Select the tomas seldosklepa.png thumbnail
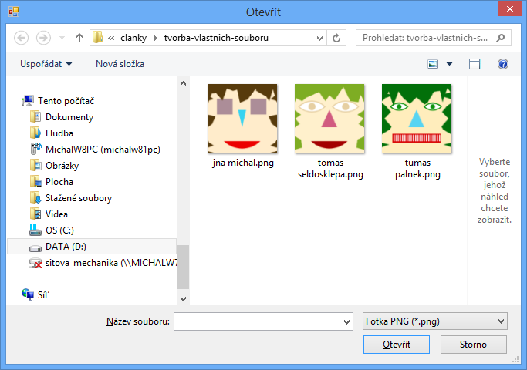527x370 pixels. tap(329, 119)
